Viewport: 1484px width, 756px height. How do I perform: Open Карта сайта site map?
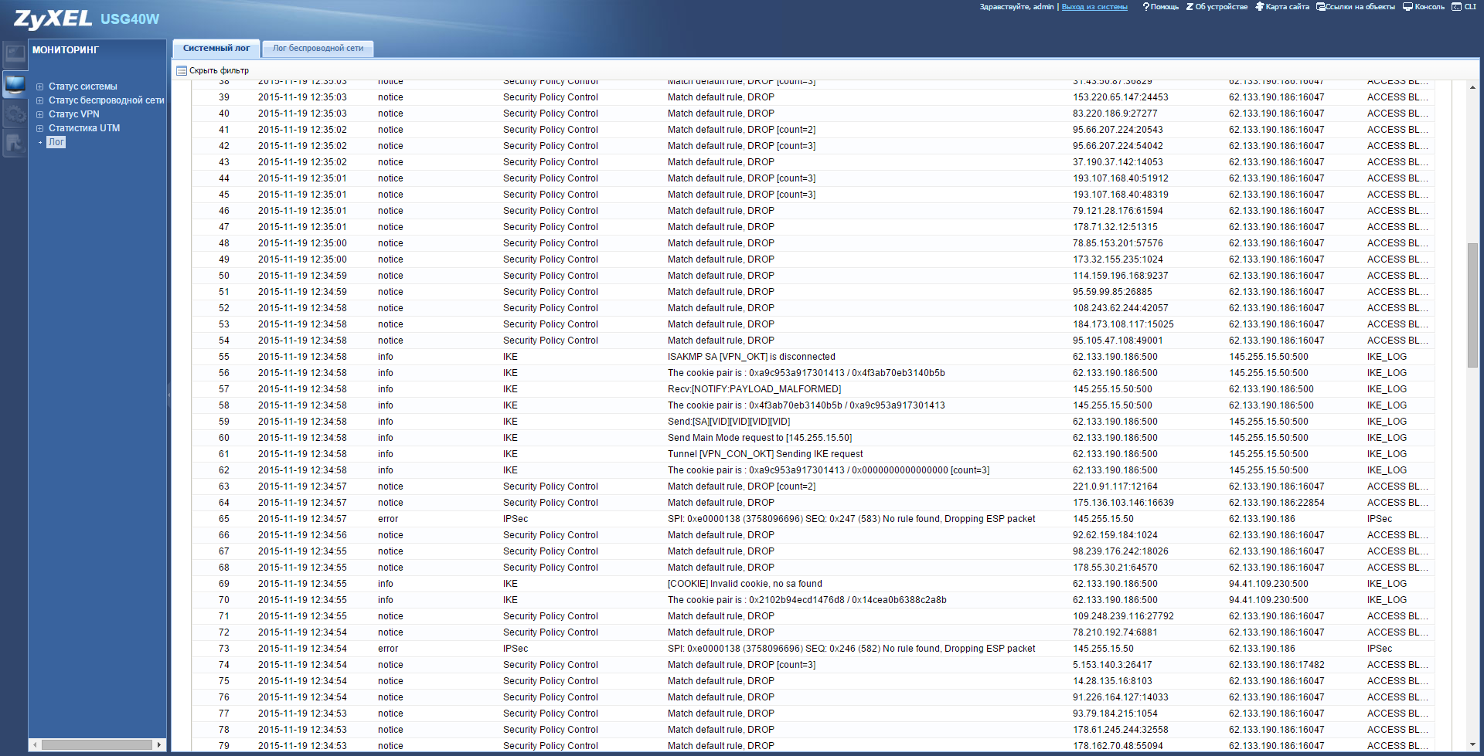tap(1282, 7)
